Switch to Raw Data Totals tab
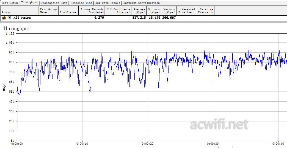Screen dimensions: 287x148 (x=108, y=3)
